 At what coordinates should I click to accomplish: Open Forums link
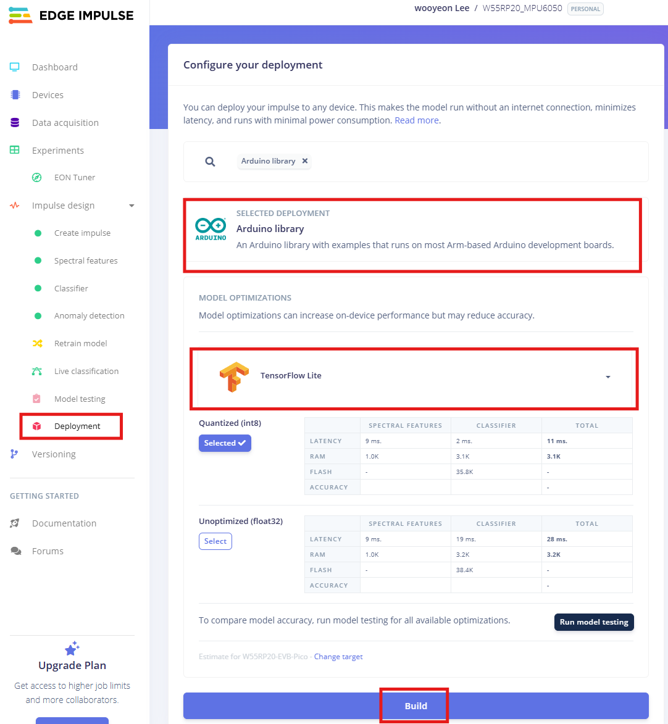(x=48, y=551)
